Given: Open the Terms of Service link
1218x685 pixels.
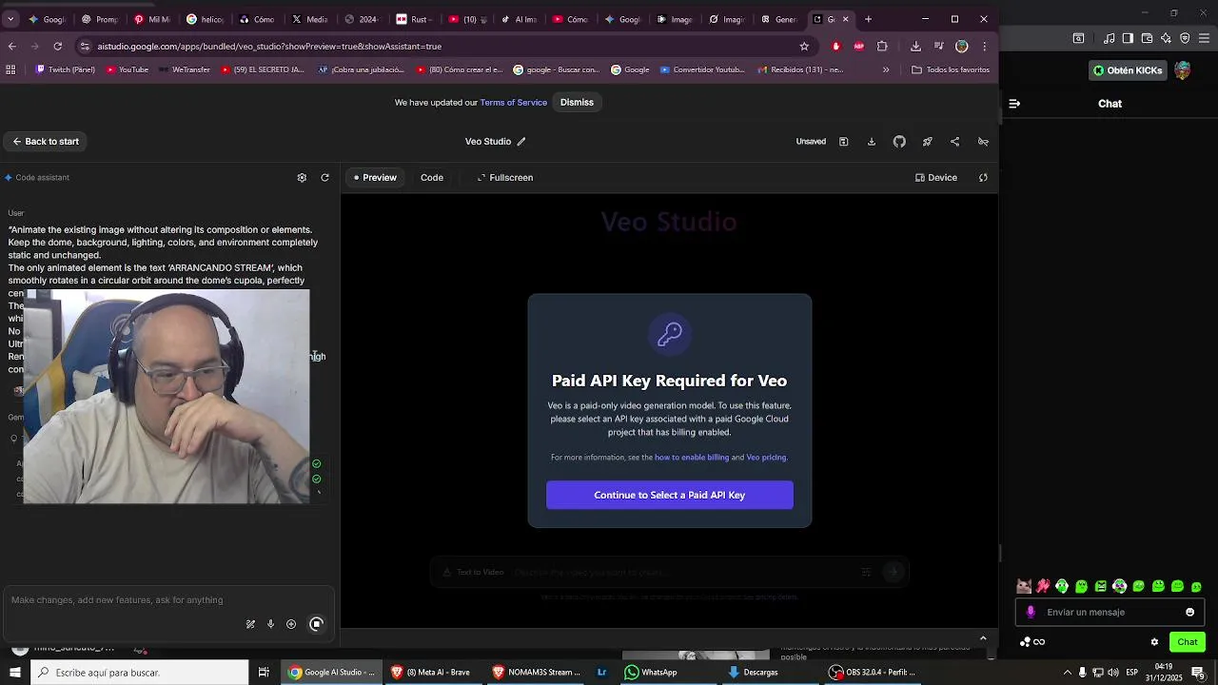Looking at the screenshot, I should tap(513, 103).
